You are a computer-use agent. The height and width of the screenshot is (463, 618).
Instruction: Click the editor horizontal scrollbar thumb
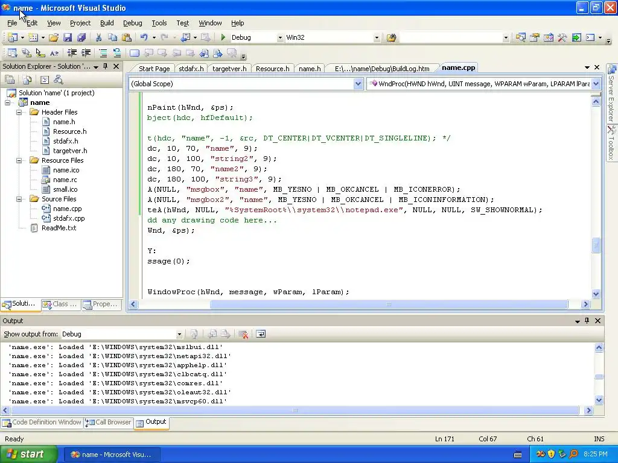pos(389,304)
